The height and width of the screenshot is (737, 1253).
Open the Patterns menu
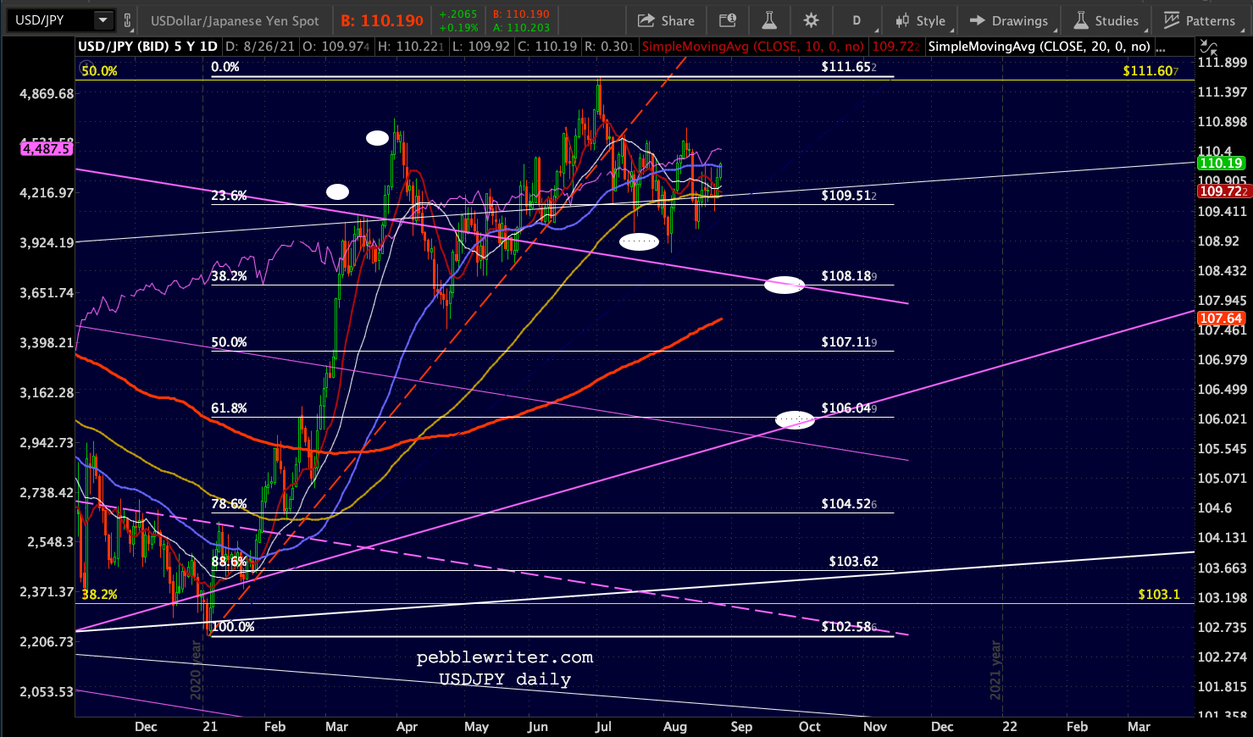[1199, 20]
